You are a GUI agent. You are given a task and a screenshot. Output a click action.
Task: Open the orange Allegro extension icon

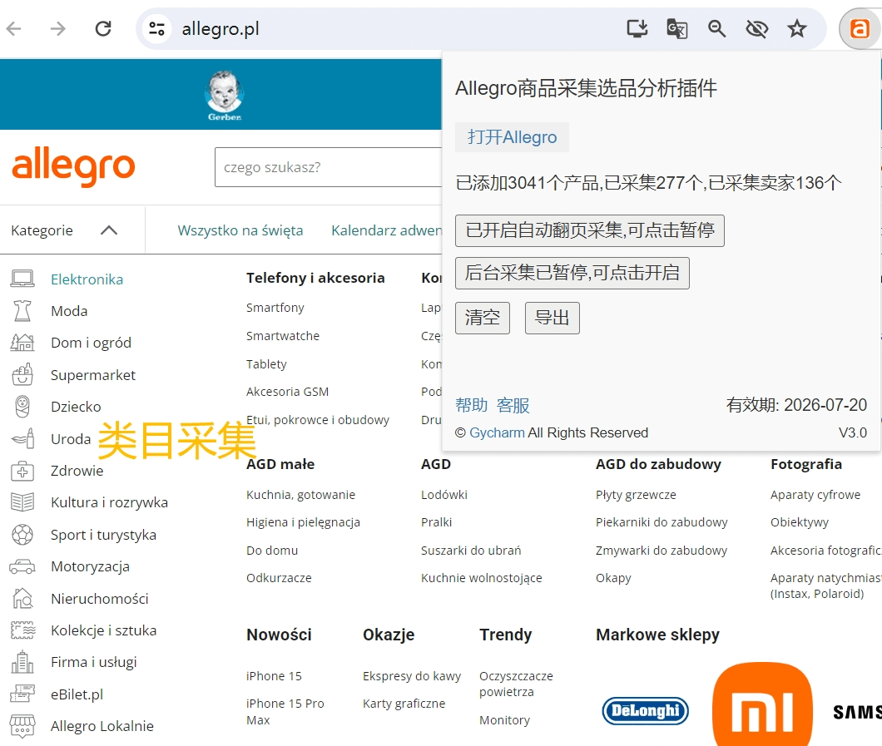point(860,28)
